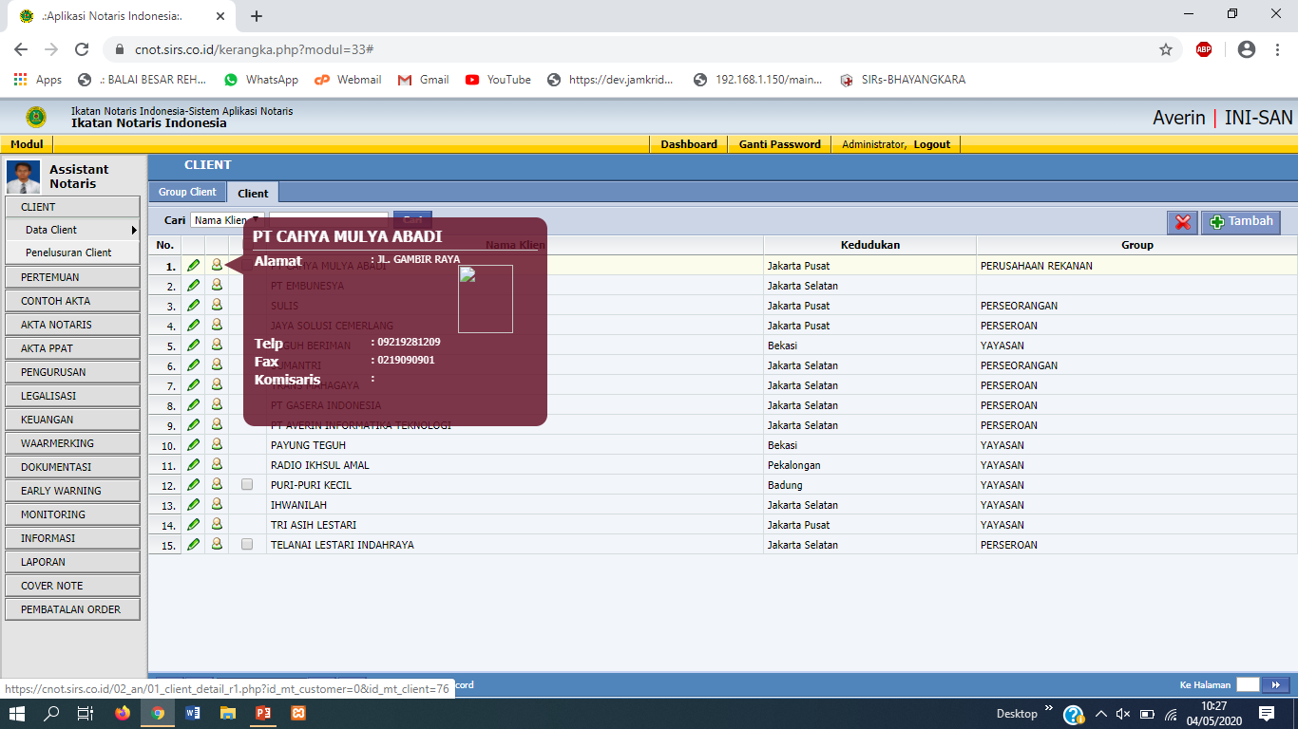Tick the checkbox for PURI-PURI KECIL
Image resolution: width=1298 pixels, height=729 pixels.
tap(247, 485)
